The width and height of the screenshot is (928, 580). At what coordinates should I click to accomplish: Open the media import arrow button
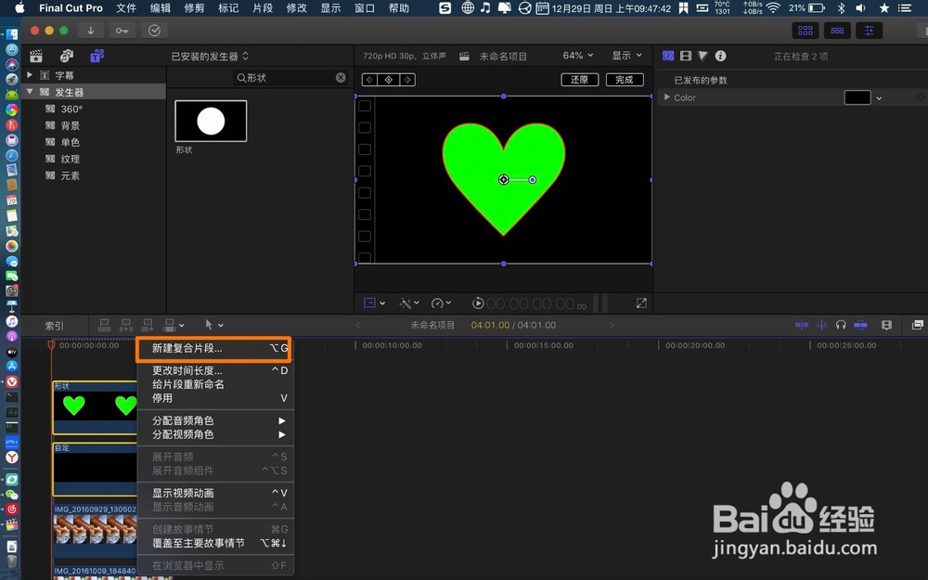pyautogui.click(x=91, y=31)
